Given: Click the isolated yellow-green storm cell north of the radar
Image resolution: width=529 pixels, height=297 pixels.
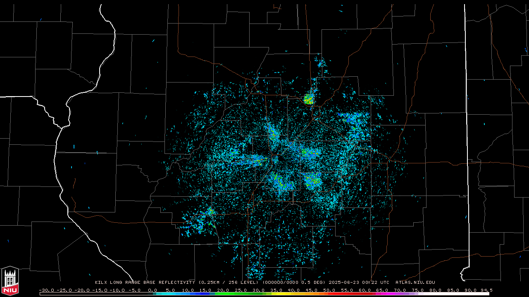Looking at the screenshot, I should click(x=309, y=99).
